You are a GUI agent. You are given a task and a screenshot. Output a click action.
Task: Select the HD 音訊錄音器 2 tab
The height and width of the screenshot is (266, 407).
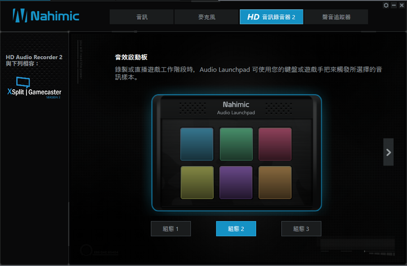pos(272,17)
